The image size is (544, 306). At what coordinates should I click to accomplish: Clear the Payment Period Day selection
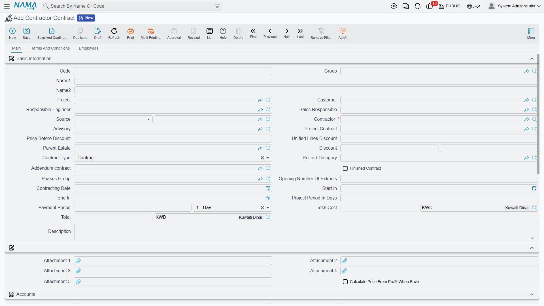[262, 208]
